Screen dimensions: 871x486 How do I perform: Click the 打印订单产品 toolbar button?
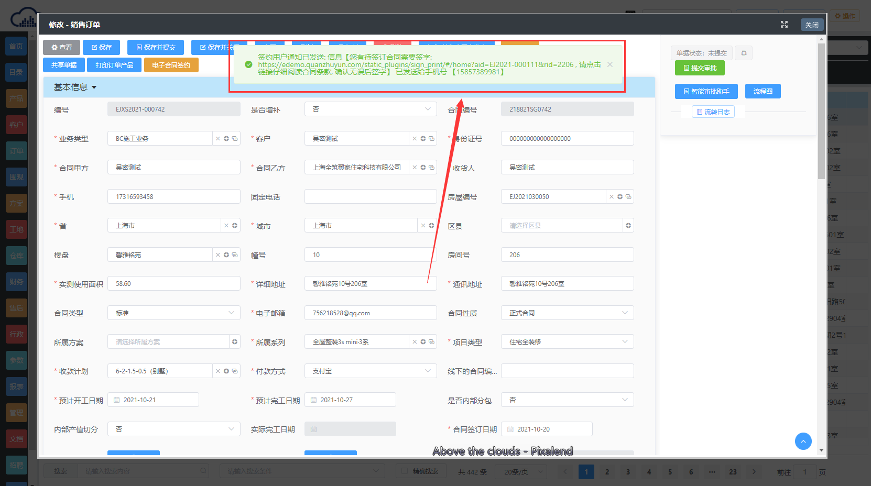click(114, 65)
